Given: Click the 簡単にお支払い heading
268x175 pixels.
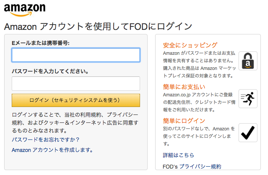Looking at the screenshot, I should (x=184, y=87).
